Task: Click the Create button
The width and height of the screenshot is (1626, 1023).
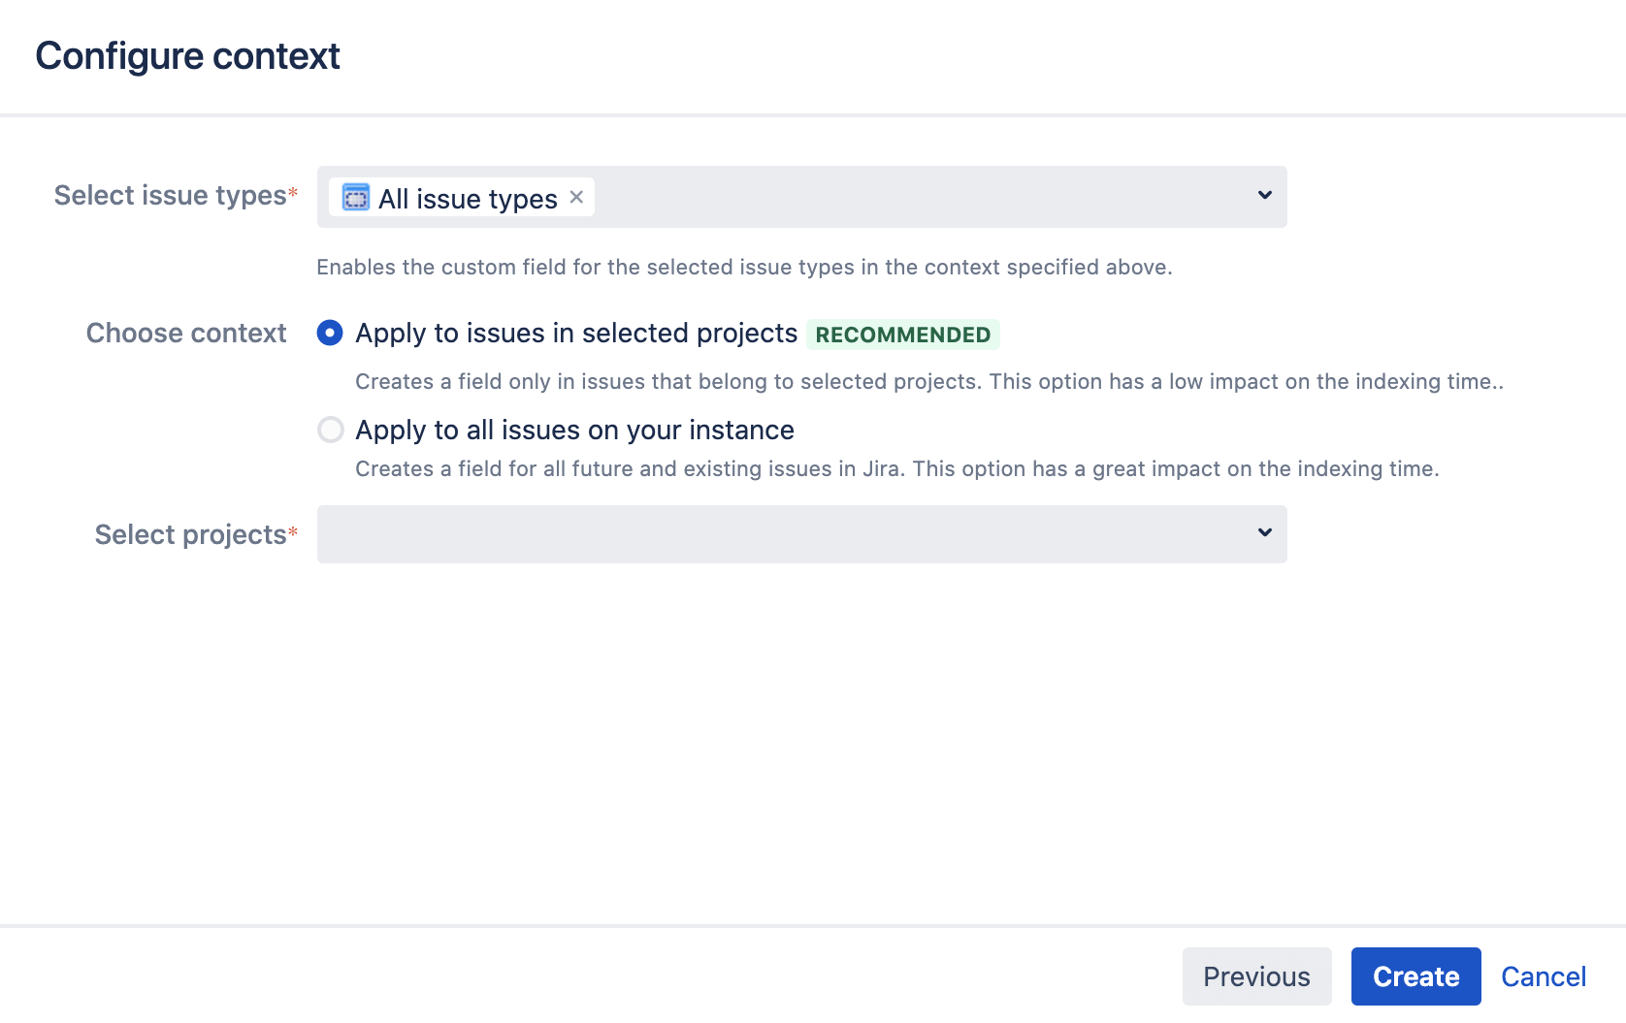Action: tap(1415, 976)
